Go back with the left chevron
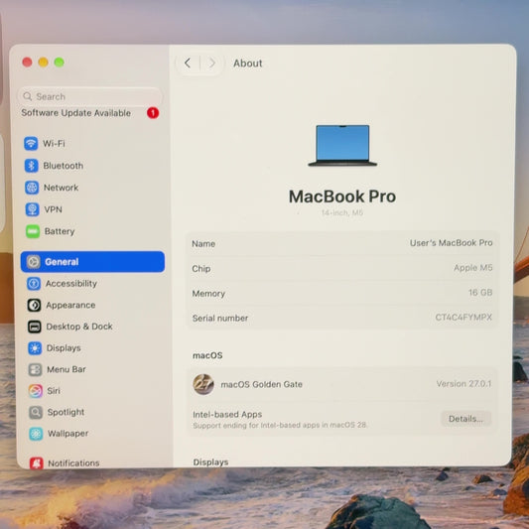 [x=188, y=63]
